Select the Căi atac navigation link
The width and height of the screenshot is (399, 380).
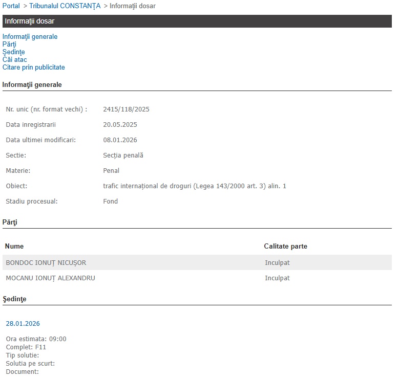(15, 60)
